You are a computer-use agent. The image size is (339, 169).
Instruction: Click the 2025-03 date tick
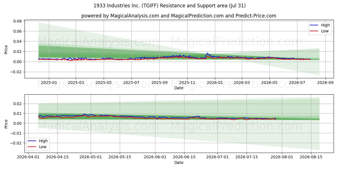coord(76,83)
